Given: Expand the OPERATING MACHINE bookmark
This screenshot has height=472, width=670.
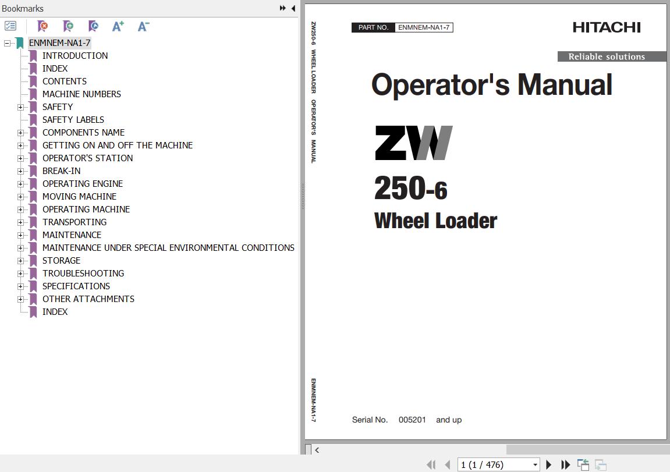Looking at the screenshot, I should [x=20, y=210].
